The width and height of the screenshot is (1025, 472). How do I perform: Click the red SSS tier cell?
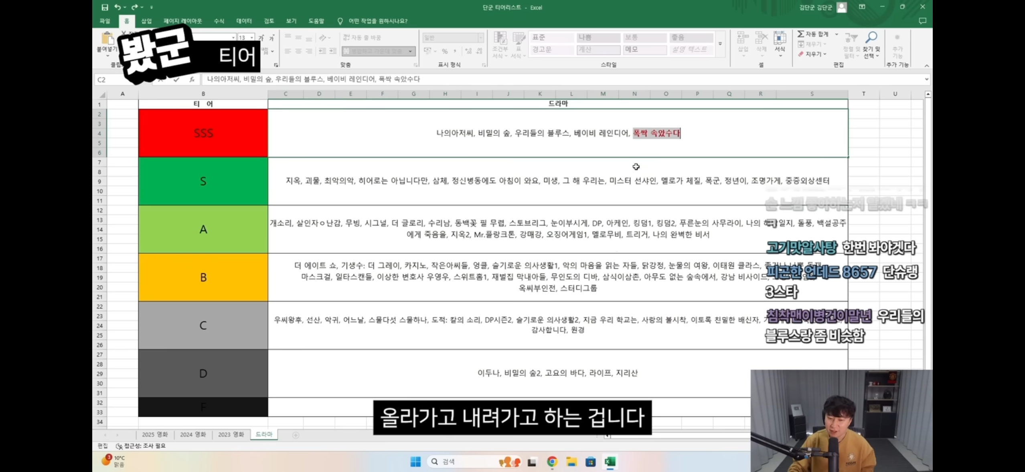[x=203, y=133]
